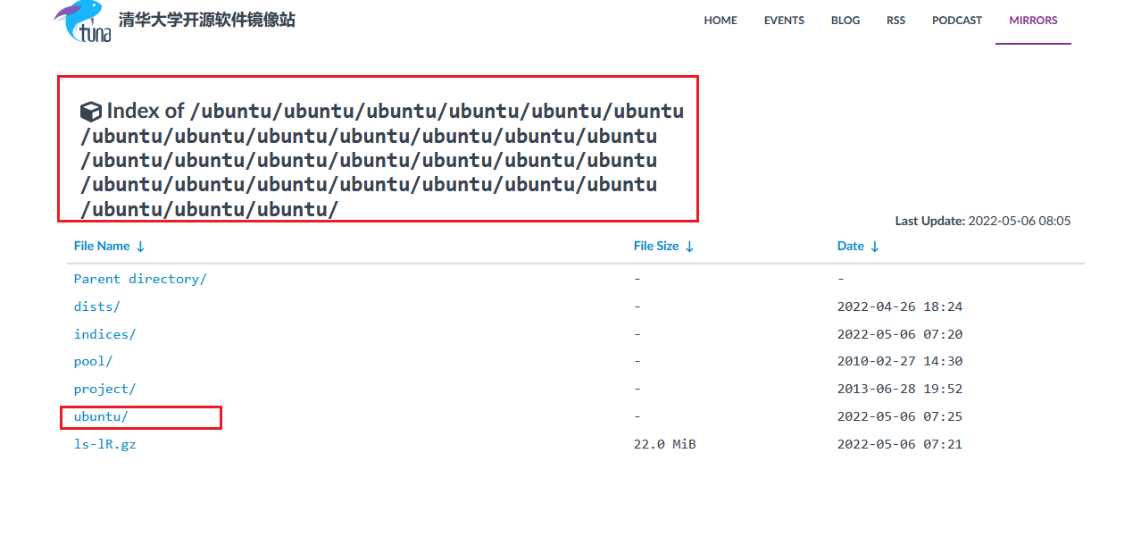The image size is (1141, 537).
Task: Go to the Parent directory link
Action: pyautogui.click(x=139, y=278)
